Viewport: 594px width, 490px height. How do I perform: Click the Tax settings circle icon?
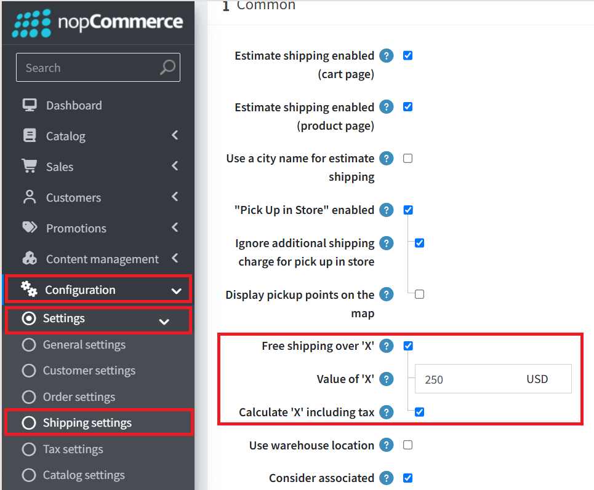(29, 449)
